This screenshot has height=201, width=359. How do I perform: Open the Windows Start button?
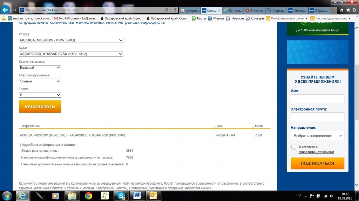coord(7,196)
